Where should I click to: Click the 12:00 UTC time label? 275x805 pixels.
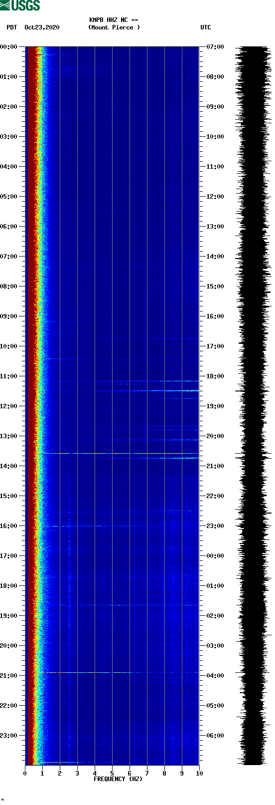[215, 197]
